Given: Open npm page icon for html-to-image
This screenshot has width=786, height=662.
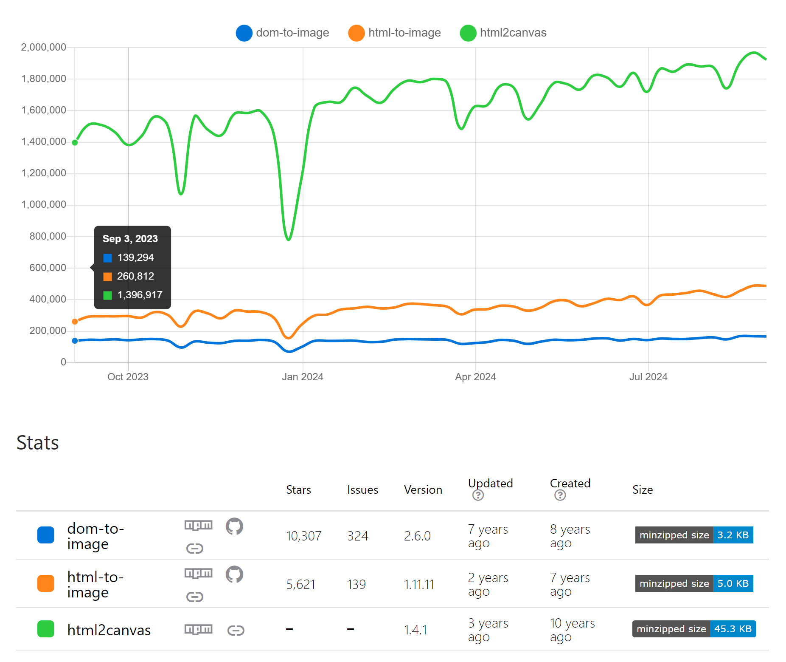Looking at the screenshot, I should [x=198, y=574].
